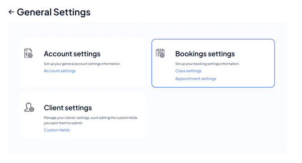Image resolution: width=302 pixels, height=163 pixels.
Task: Click the Account settings card heading
Action: point(72,54)
